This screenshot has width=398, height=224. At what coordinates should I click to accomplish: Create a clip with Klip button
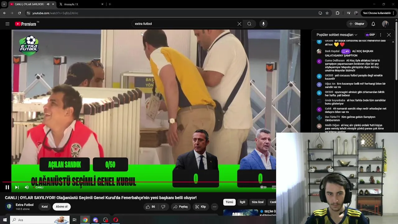(x=201, y=207)
